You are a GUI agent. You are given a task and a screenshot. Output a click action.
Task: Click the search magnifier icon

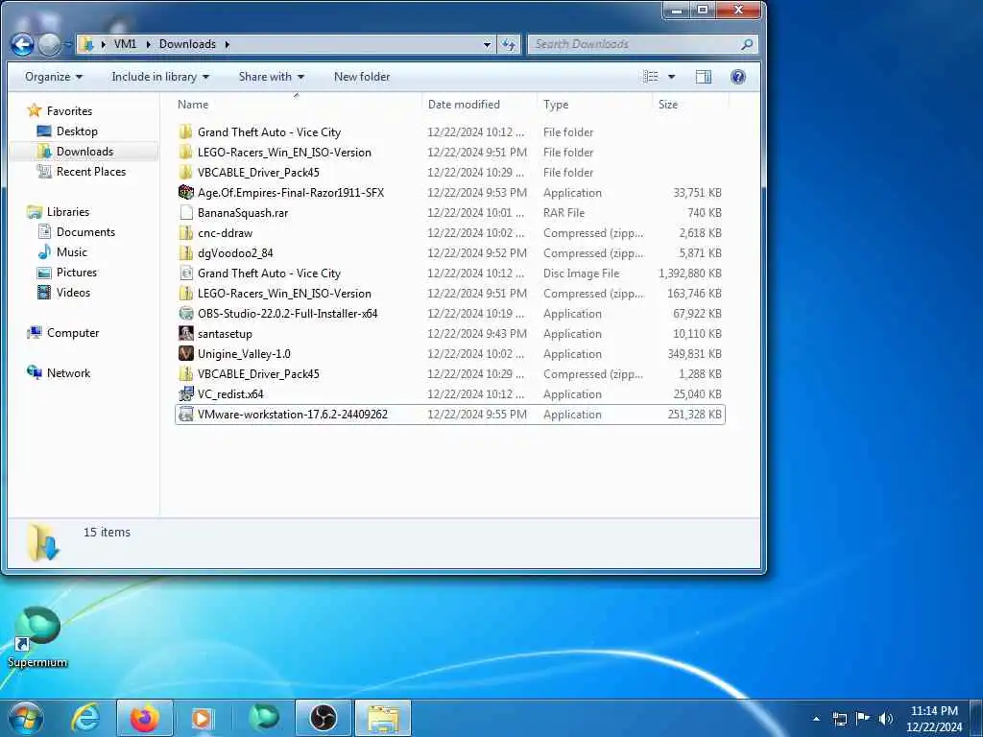click(x=747, y=44)
